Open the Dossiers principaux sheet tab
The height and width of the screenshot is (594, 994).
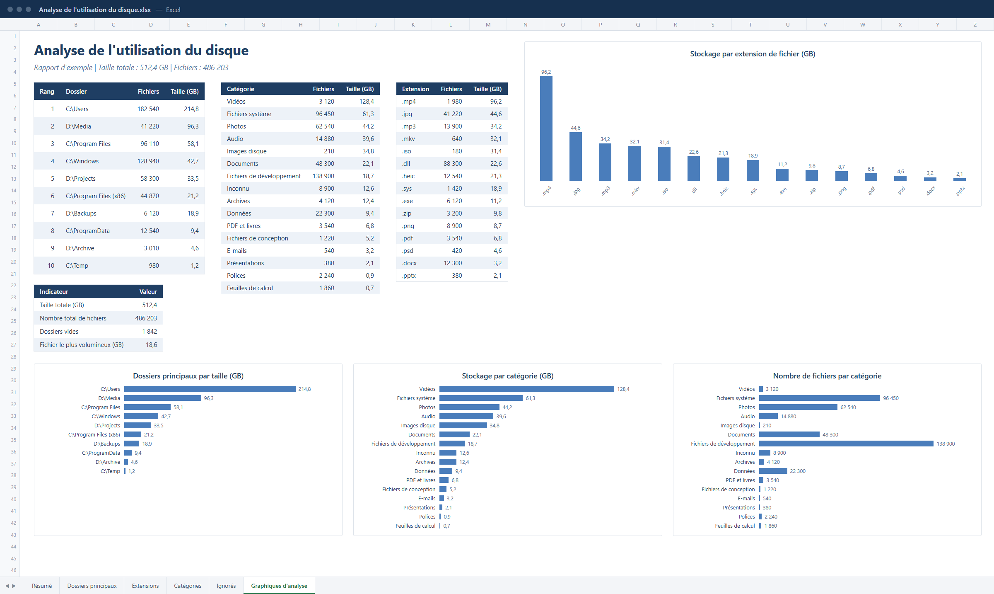(x=92, y=586)
